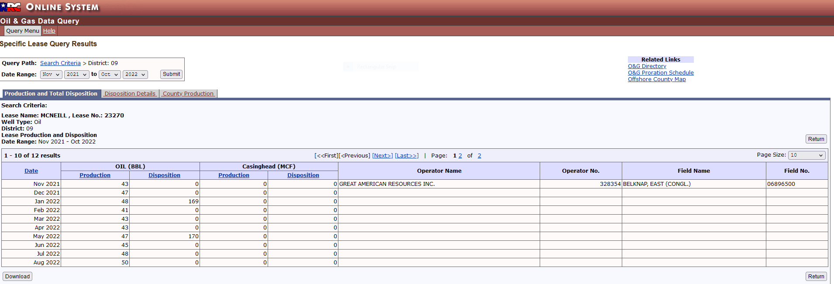Click the Download button
Viewport: 834px width, 284px height.
coord(17,277)
